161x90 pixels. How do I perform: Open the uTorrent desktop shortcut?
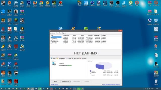coord(131,3)
